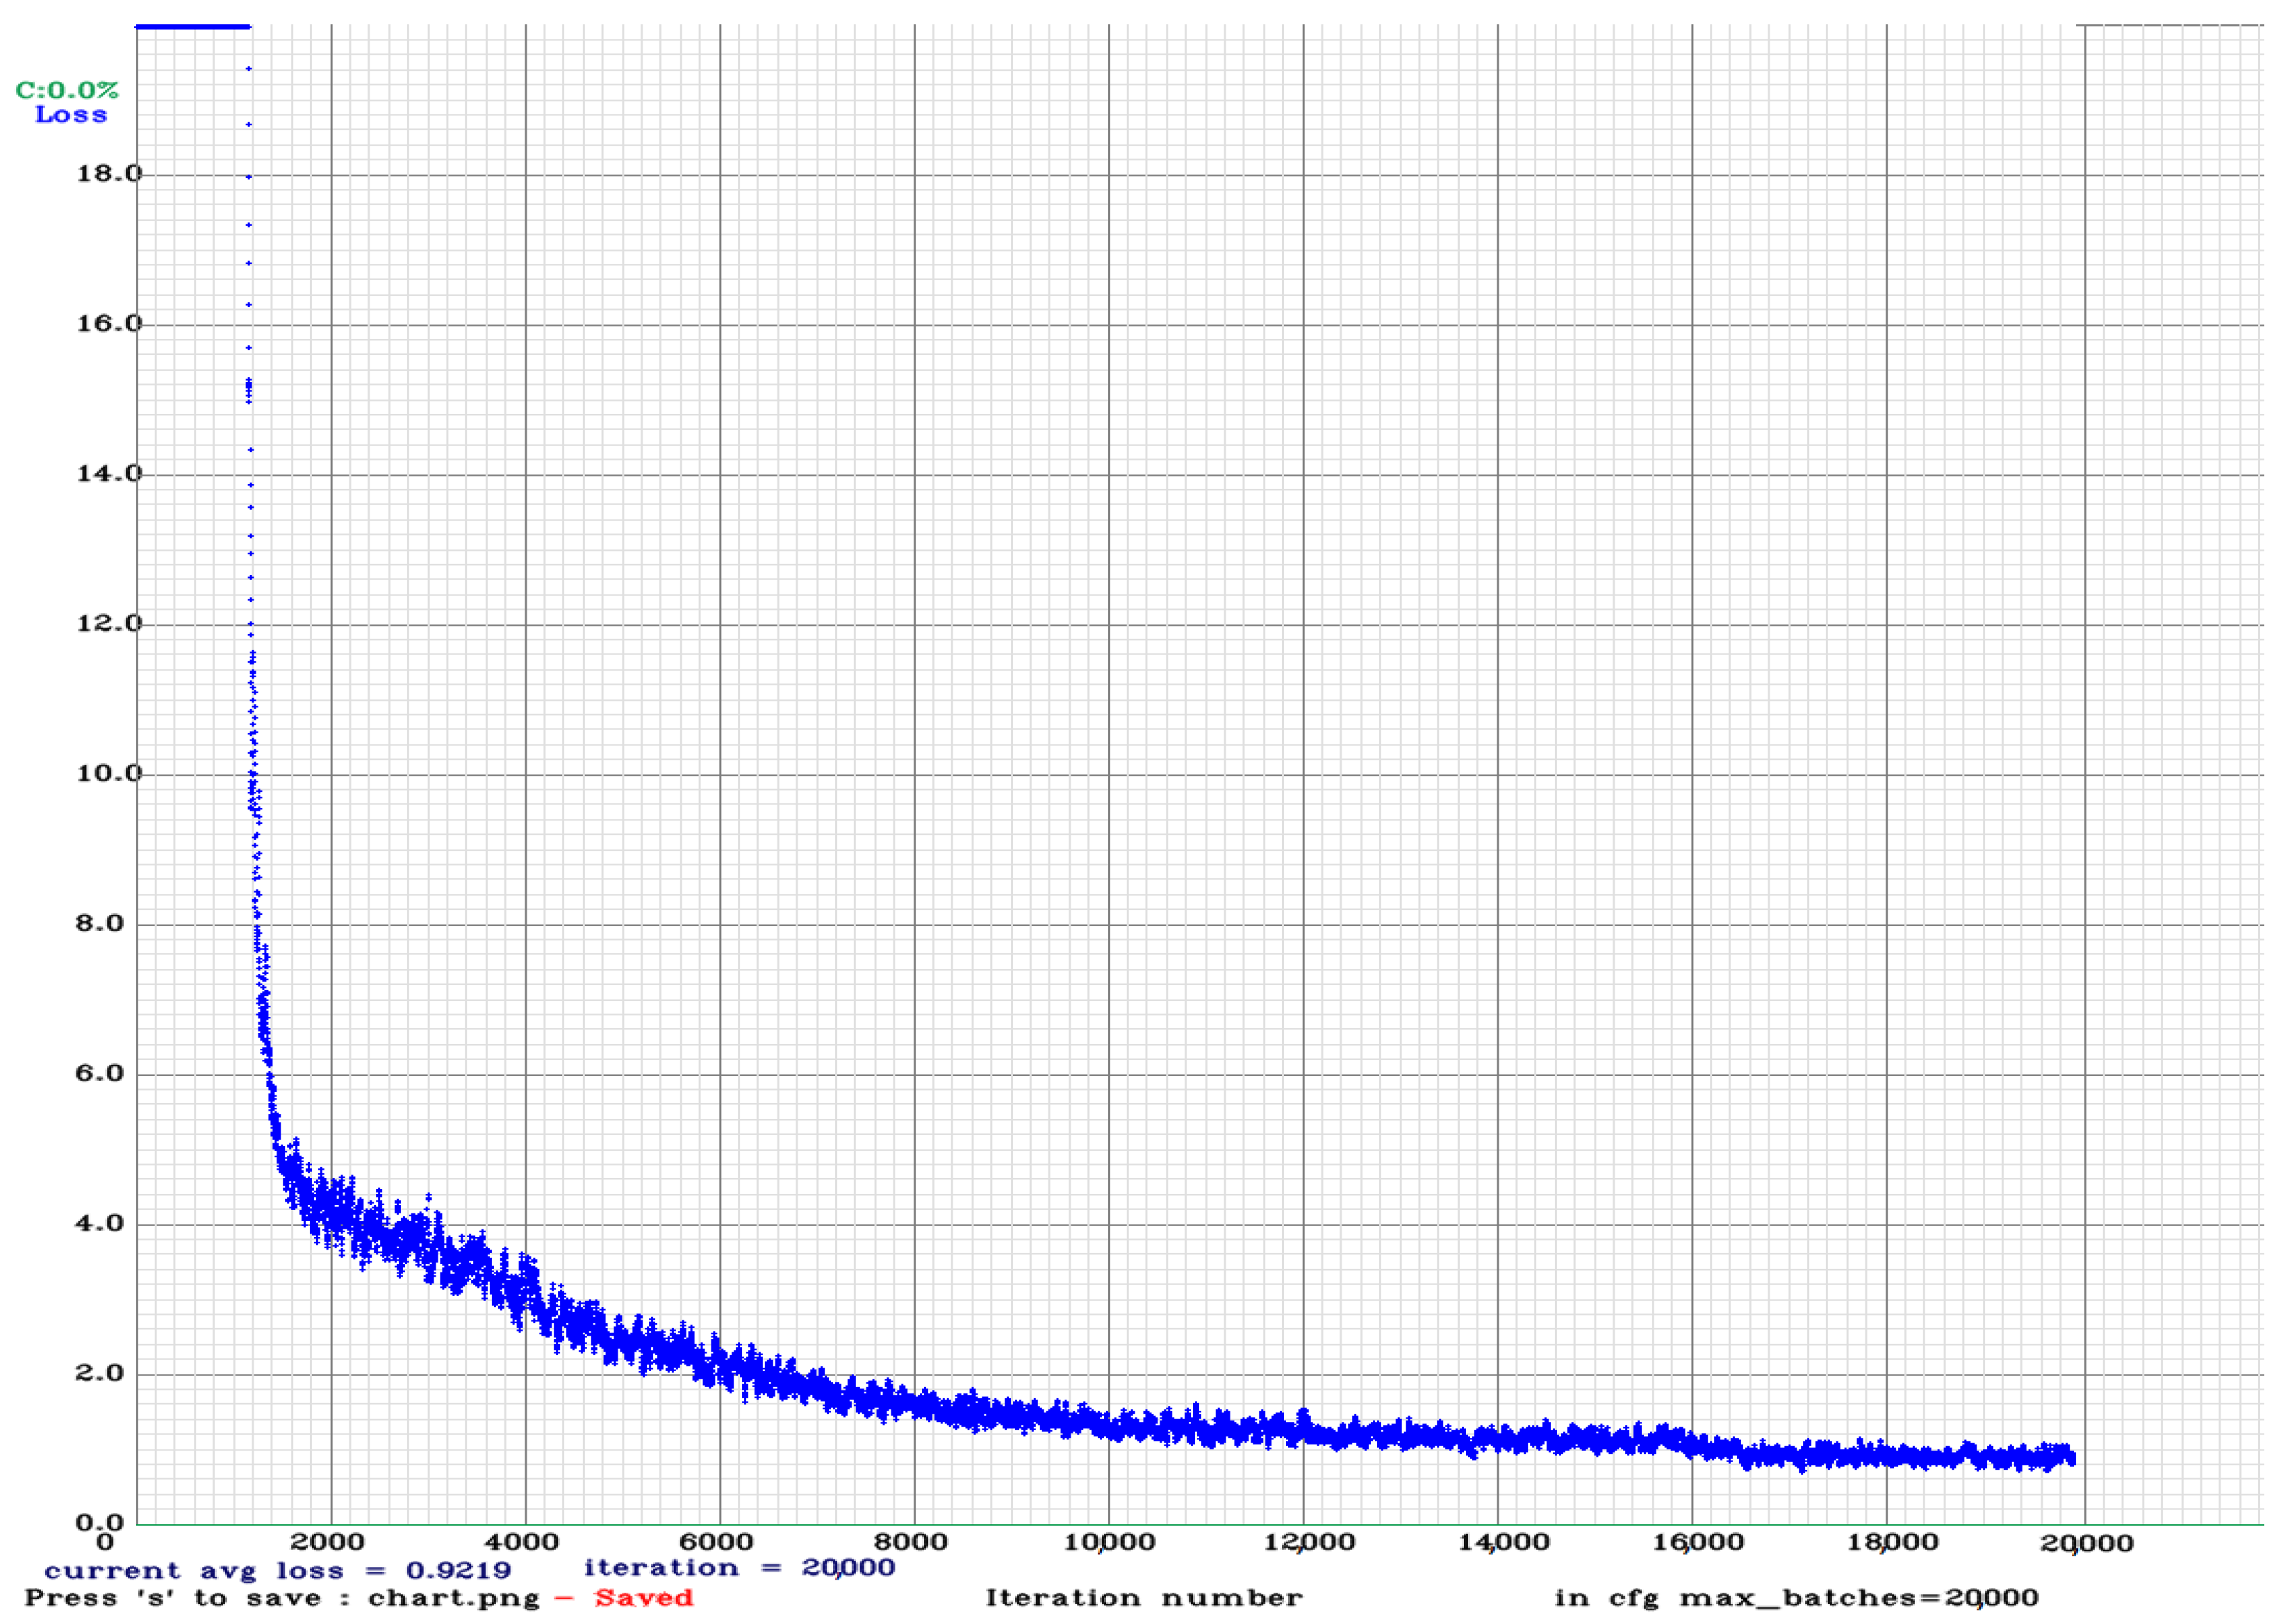Click the y-axis label 14.0
The height and width of the screenshot is (1624, 2290).
click(x=110, y=474)
